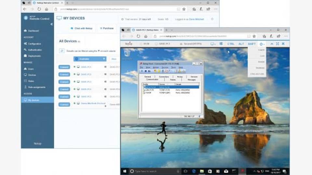Click the fullscreen expand icon in remote toolbar

(277, 44)
